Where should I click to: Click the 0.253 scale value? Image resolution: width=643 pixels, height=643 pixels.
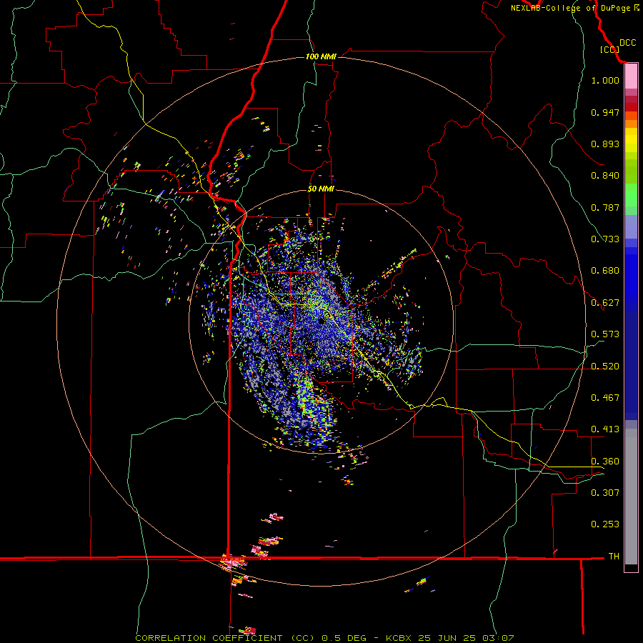click(605, 524)
